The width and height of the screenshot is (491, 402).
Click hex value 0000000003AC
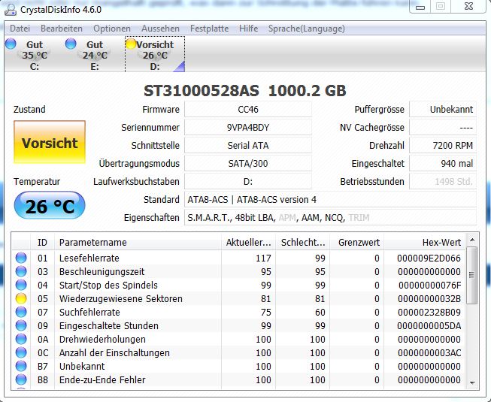pos(429,353)
